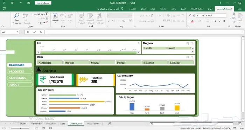
Task: Toggle Underline formatting (U)
Action: click(x=216, y=21)
